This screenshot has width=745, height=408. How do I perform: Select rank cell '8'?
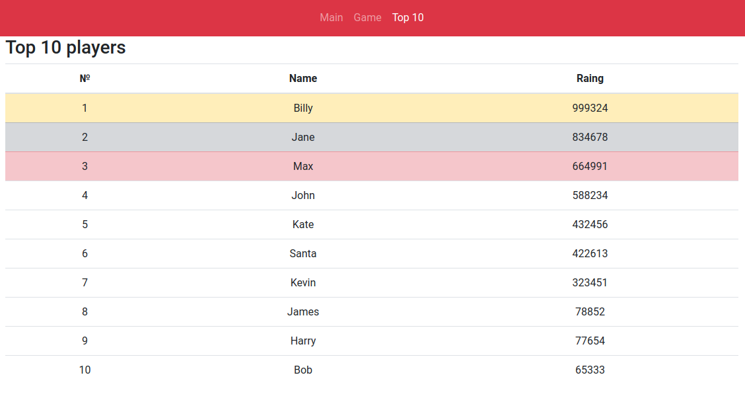tap(85, 311)
